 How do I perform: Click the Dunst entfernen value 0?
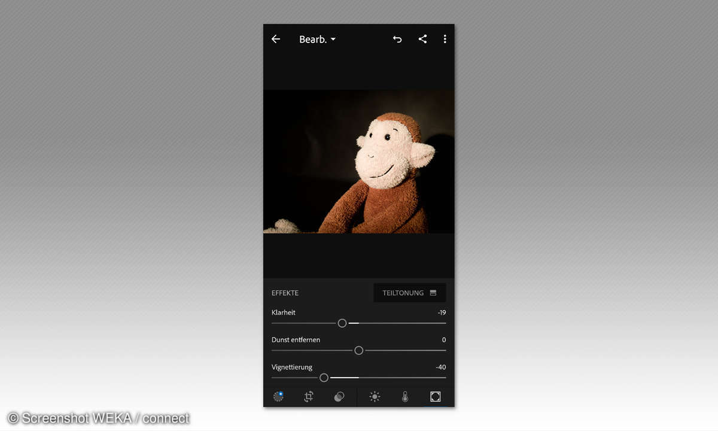click(444, 340)
